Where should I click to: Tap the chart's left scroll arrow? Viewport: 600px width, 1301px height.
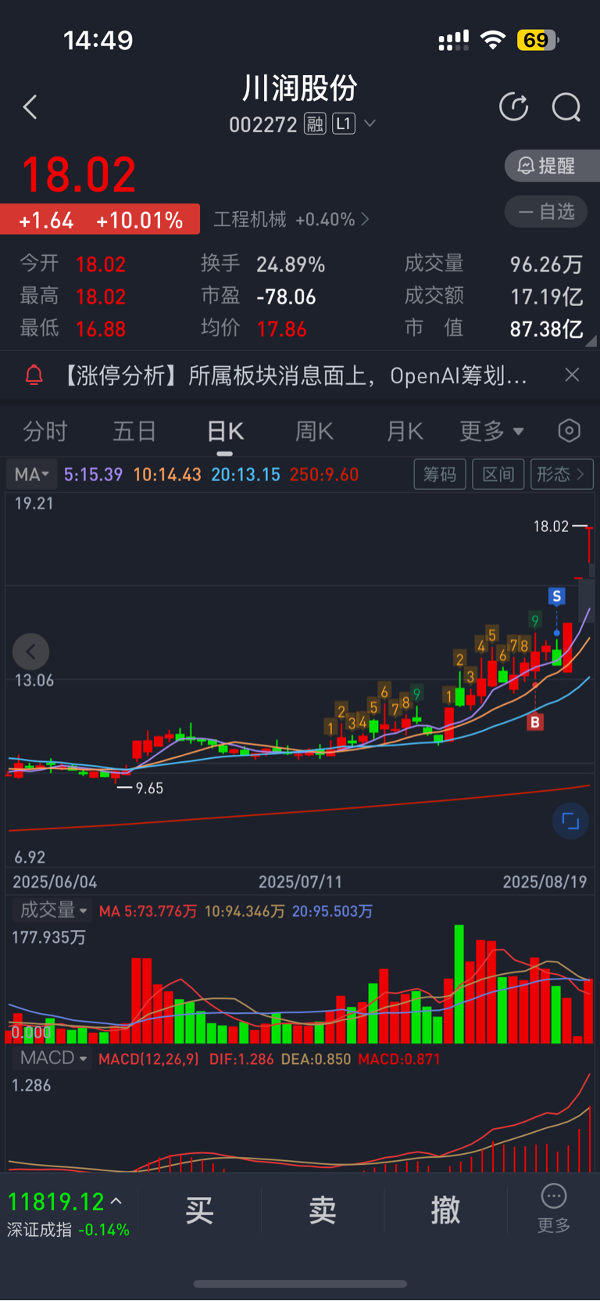click(x=31, y=652)
